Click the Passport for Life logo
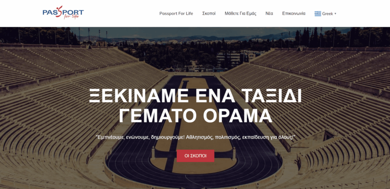 tap(63, 12)
